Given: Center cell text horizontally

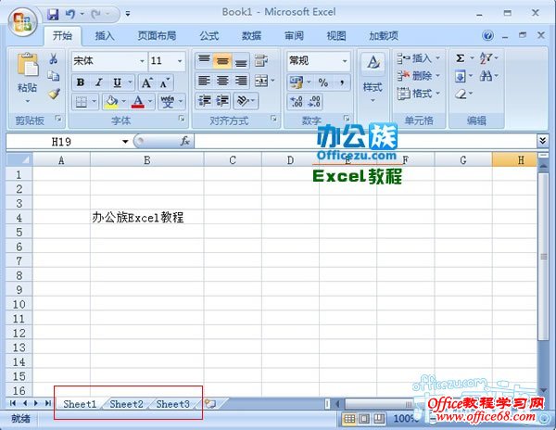Looking at the screenshot, I should (222, 81).
